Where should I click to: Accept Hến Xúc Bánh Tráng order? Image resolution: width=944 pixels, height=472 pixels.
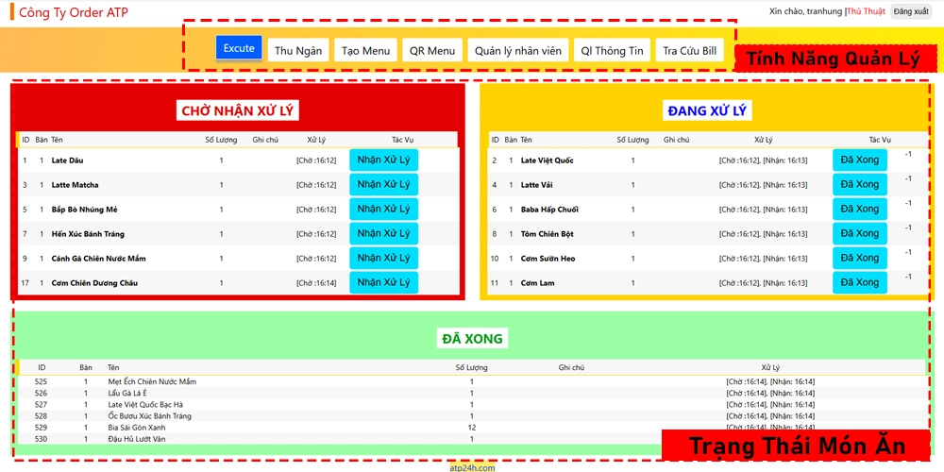click(x=383, y=233)
